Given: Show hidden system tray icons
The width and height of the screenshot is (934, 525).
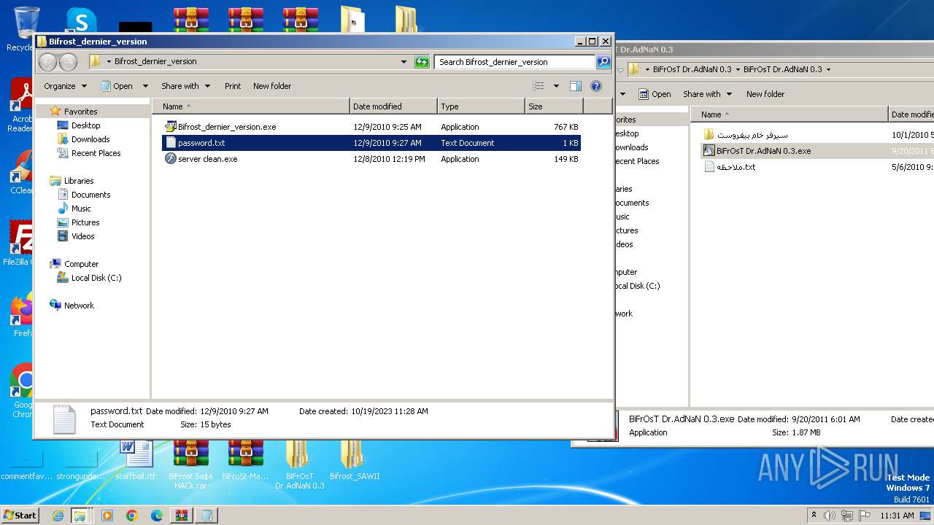Looking at the screenshot, I should pyautogui.click(x=814, y=516).
